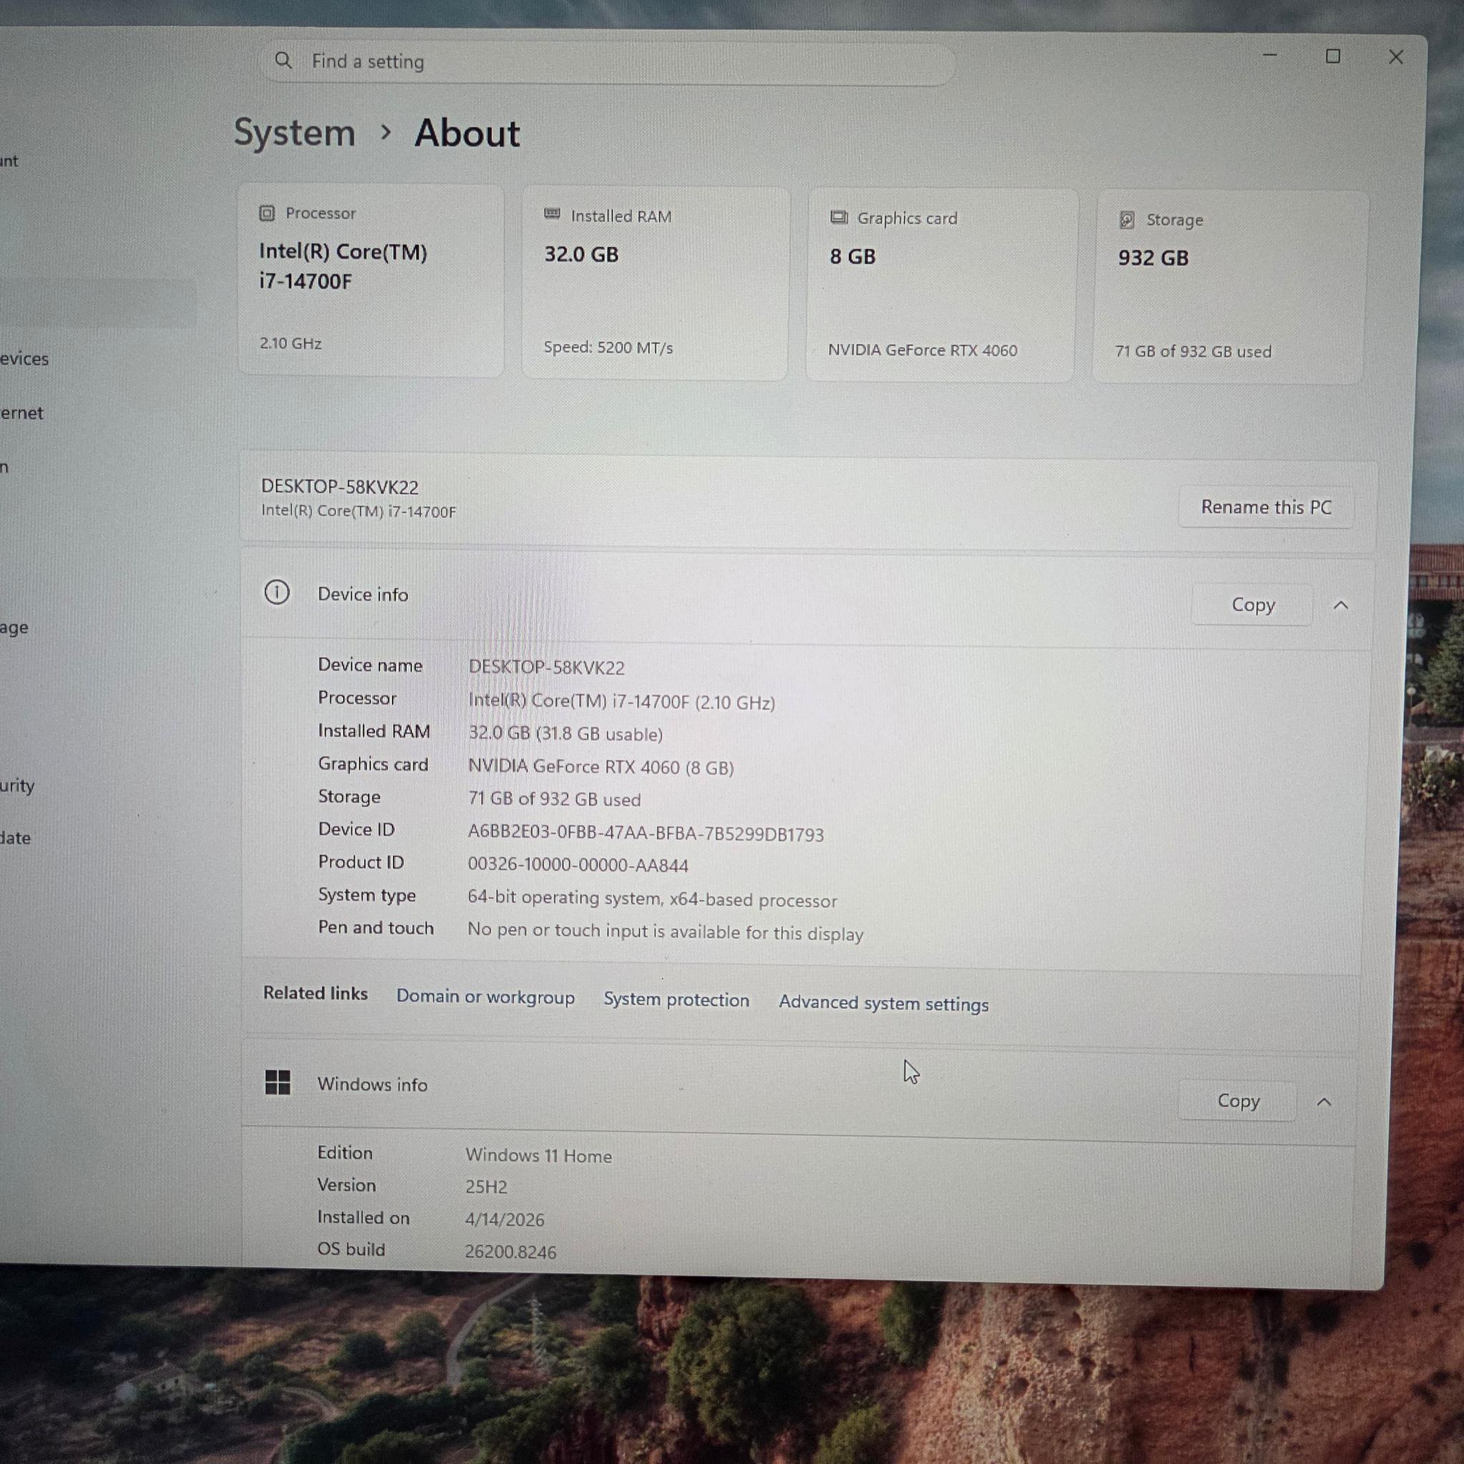The height and width of the screenshot is (1464, 1464).
Task: Click the Graphics card icon on its card
Action: 839,217
